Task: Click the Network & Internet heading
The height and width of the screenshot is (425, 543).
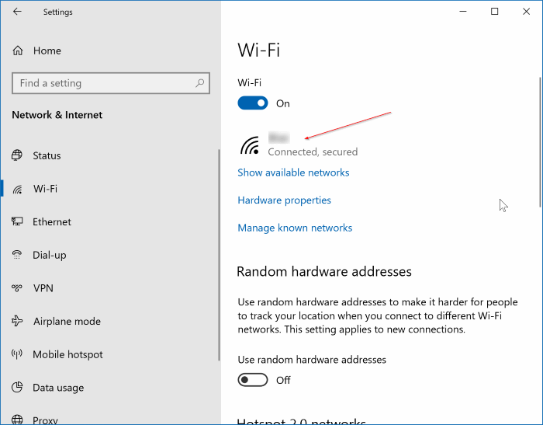Action: pyautogui.click(x=57, y=115)
